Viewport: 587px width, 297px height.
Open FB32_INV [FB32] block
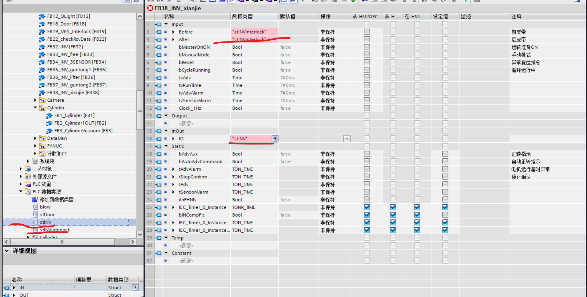(65, 47)
